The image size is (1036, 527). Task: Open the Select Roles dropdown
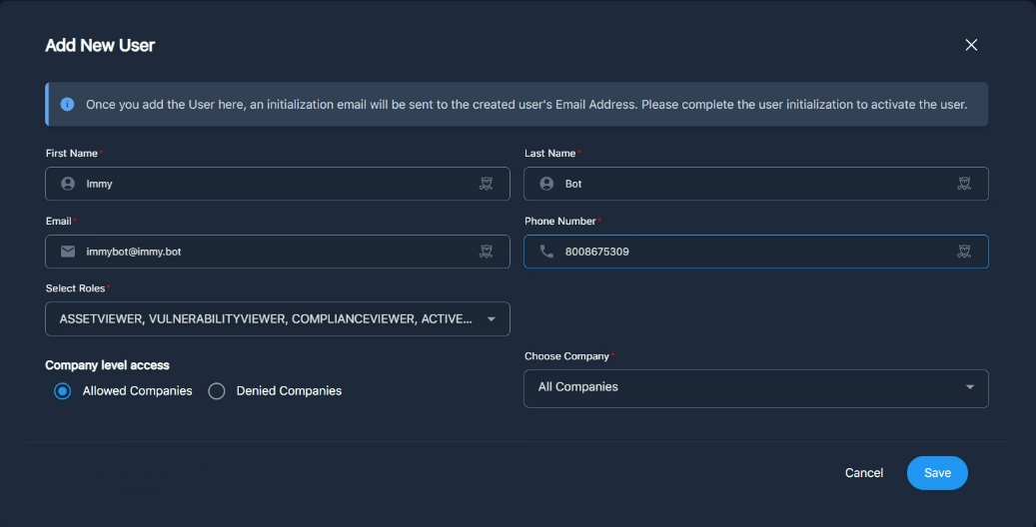pos(277,319)
